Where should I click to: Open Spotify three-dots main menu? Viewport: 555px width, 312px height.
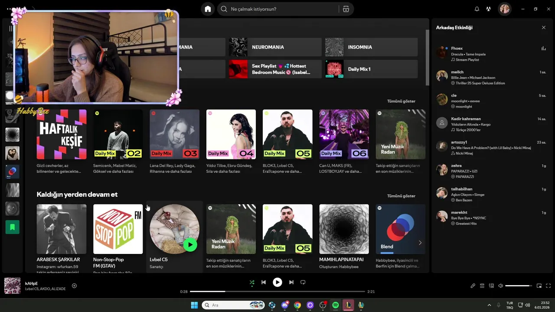pyautogui.click(x=9, y=9)
